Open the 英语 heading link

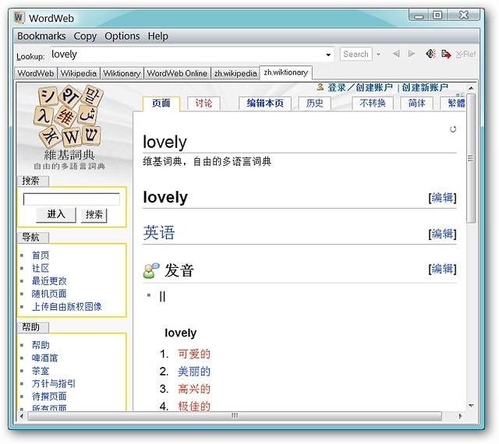159,232
